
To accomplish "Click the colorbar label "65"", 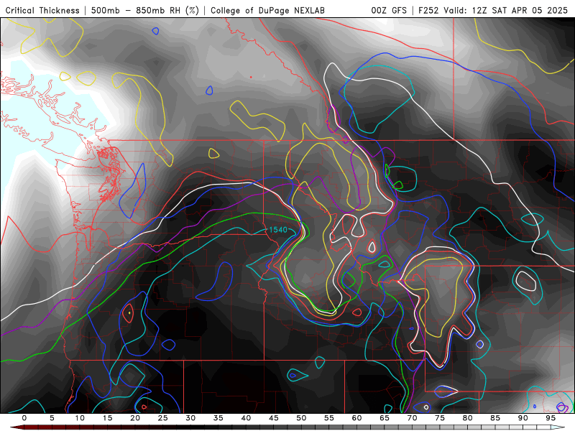I will (385, 418).
